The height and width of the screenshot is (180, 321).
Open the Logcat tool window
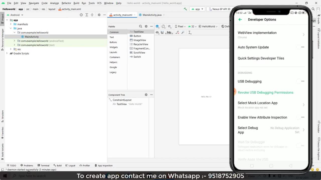click(70, 165)
